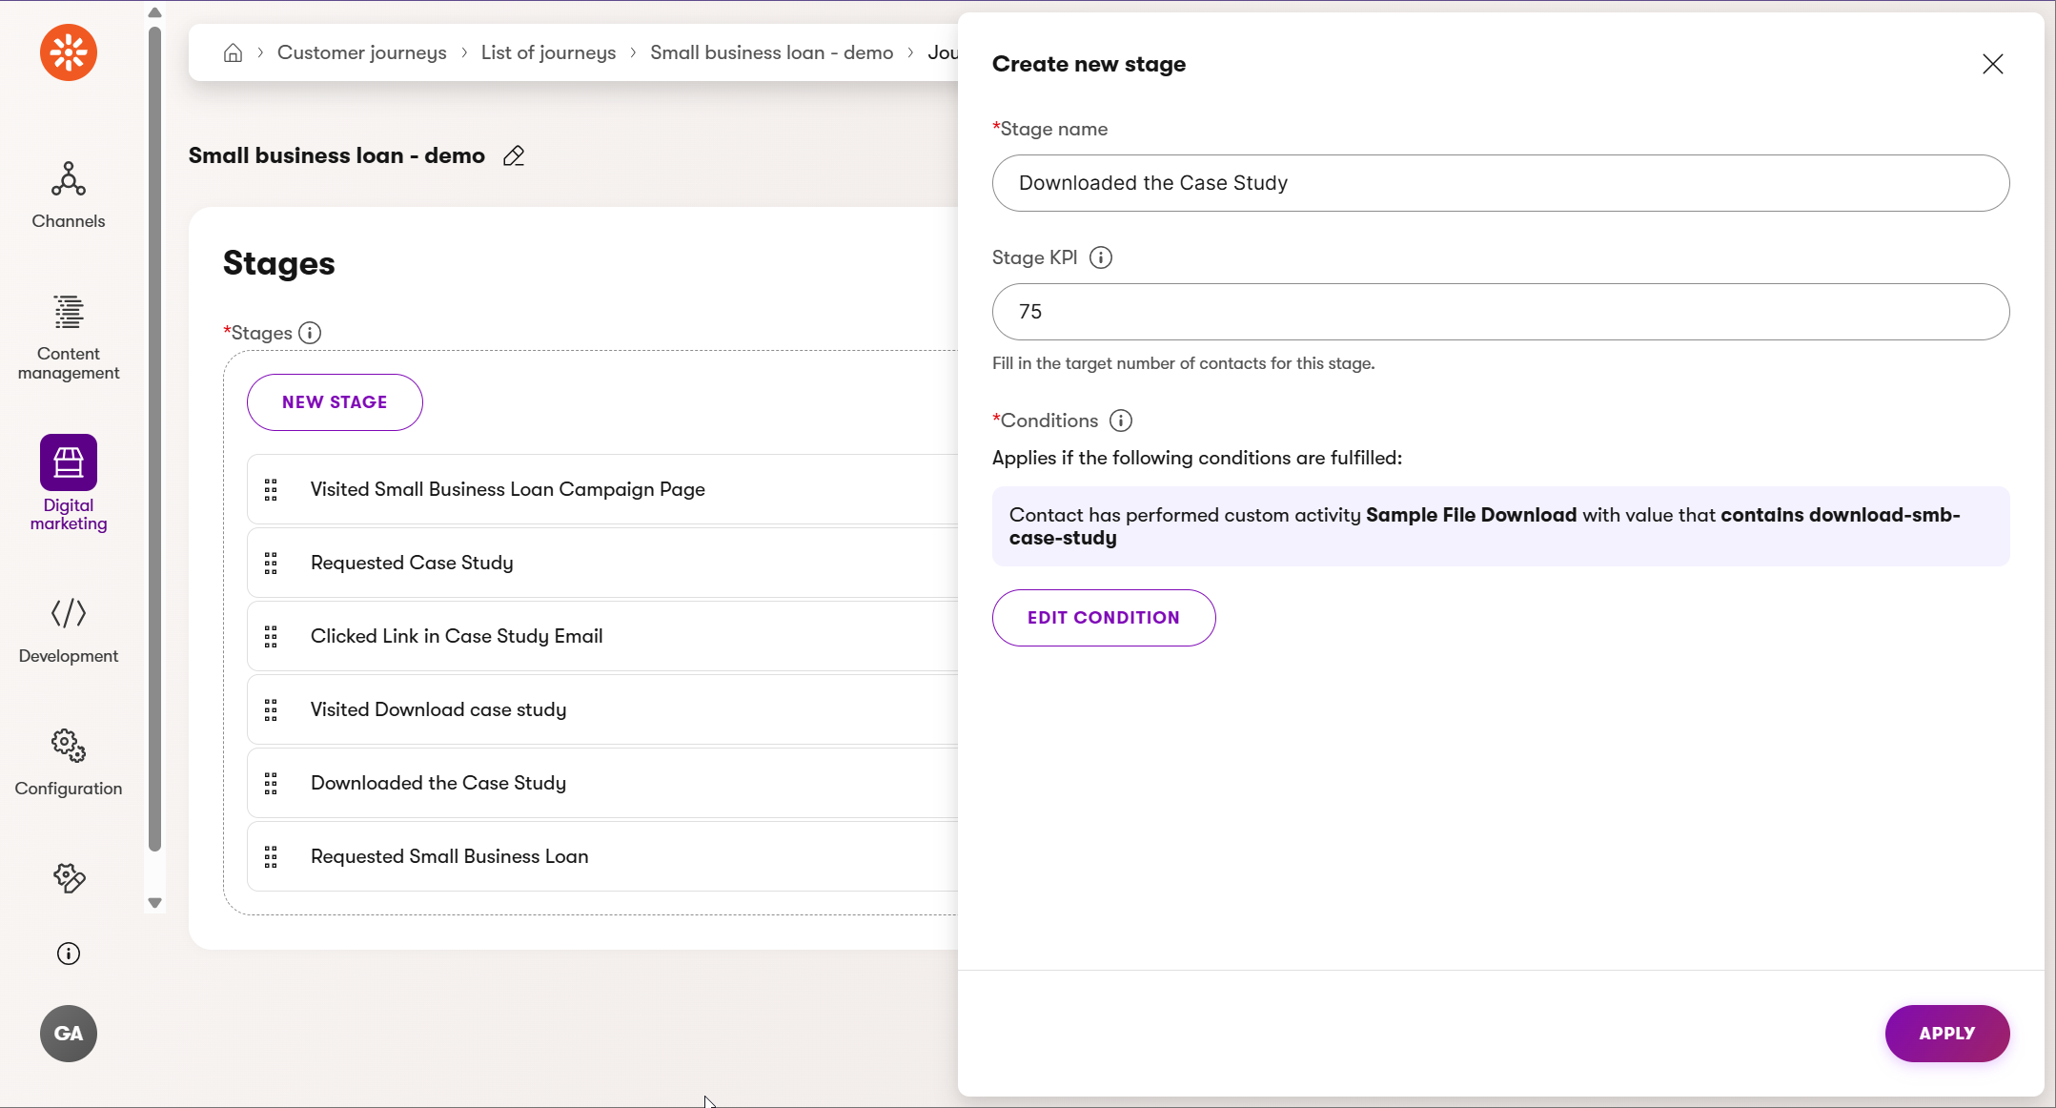Go to List of journeys breadcrumb
2056x1108 pixels.
(x=548, y=52)
